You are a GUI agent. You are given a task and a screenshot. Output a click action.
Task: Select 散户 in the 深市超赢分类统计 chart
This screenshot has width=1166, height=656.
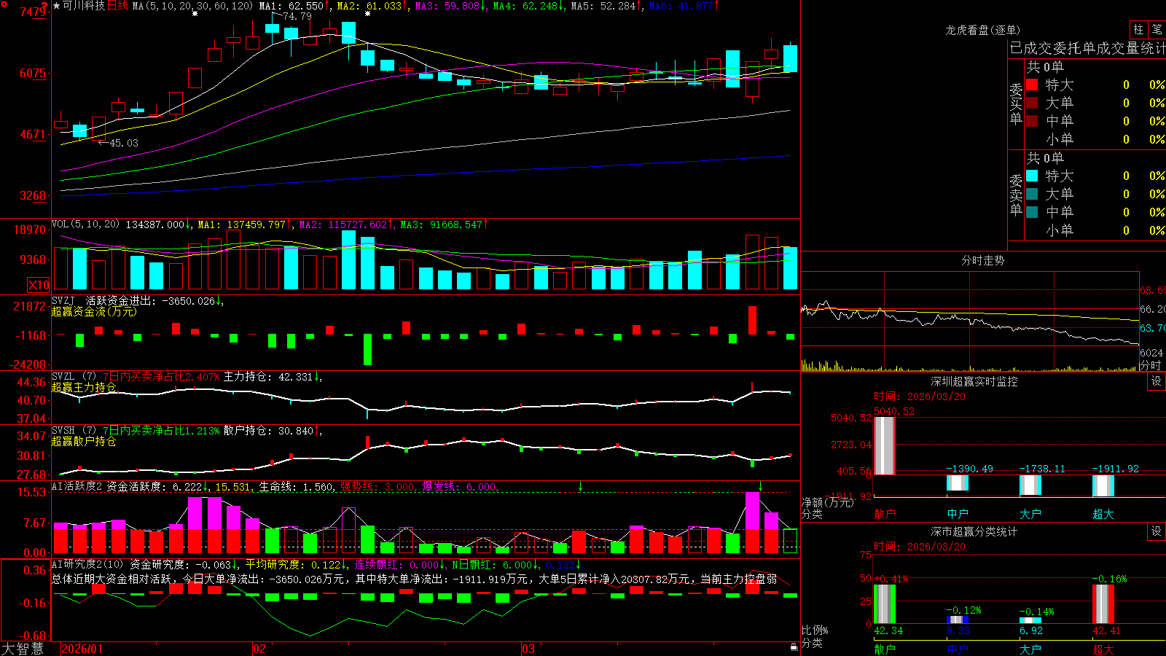point(885,649)
